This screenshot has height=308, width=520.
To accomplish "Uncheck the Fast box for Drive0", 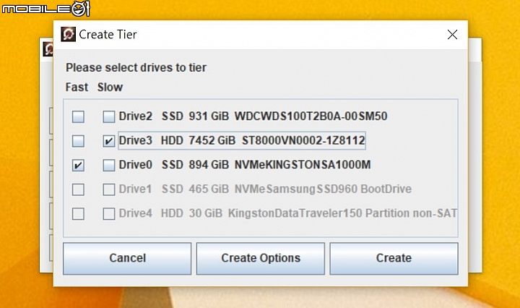I will 78,165.
